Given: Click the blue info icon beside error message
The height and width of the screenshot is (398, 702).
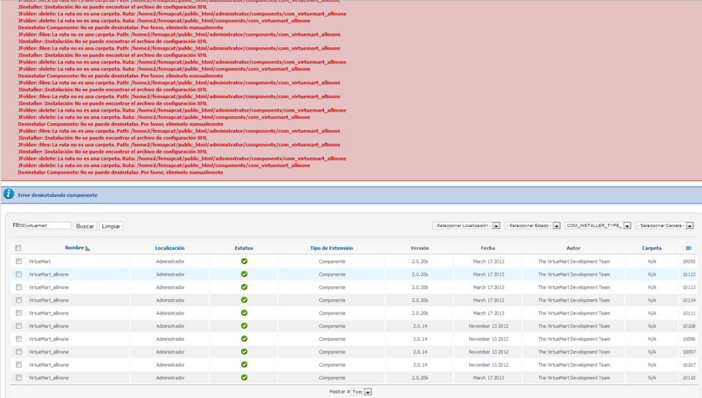Looking at the screenshot, I should [8, 194].
